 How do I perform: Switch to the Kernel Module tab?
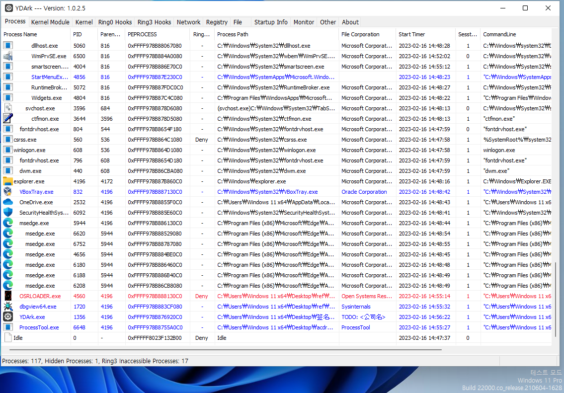(x=50, y=22)
